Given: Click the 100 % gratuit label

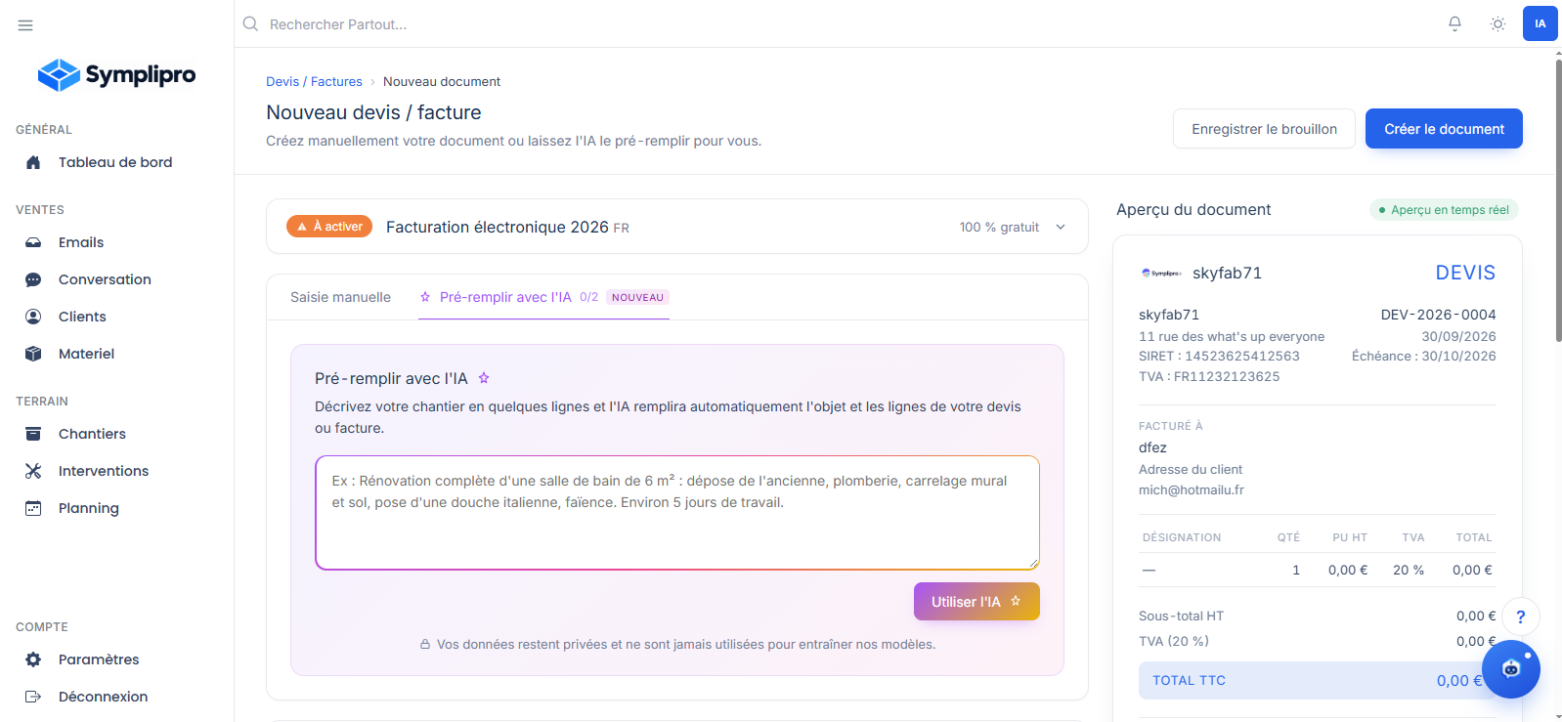Looking at the screenshot, I should coord(999,228).
